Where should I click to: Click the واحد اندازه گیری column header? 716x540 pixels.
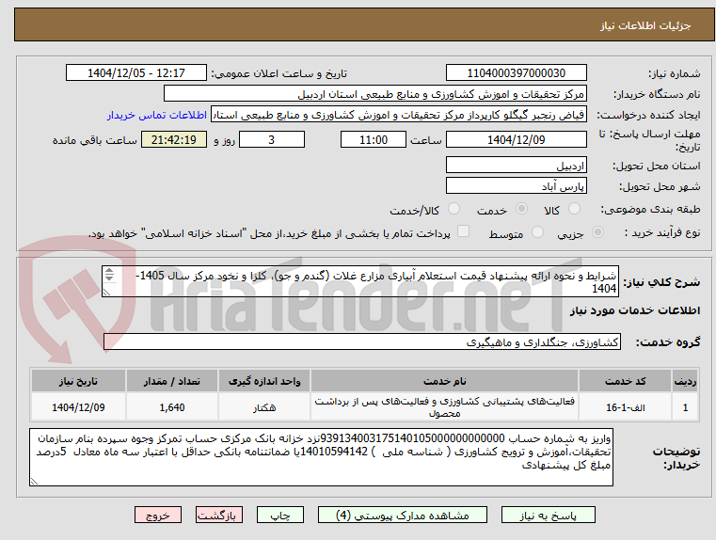click(264, 381)
